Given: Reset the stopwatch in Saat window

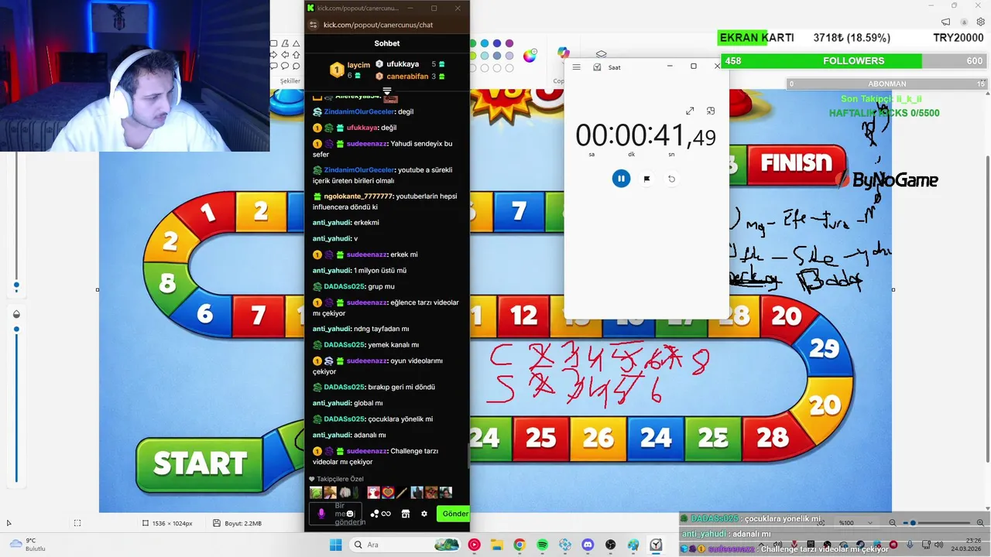Looking at the screenshot, I should pos(671,179).
